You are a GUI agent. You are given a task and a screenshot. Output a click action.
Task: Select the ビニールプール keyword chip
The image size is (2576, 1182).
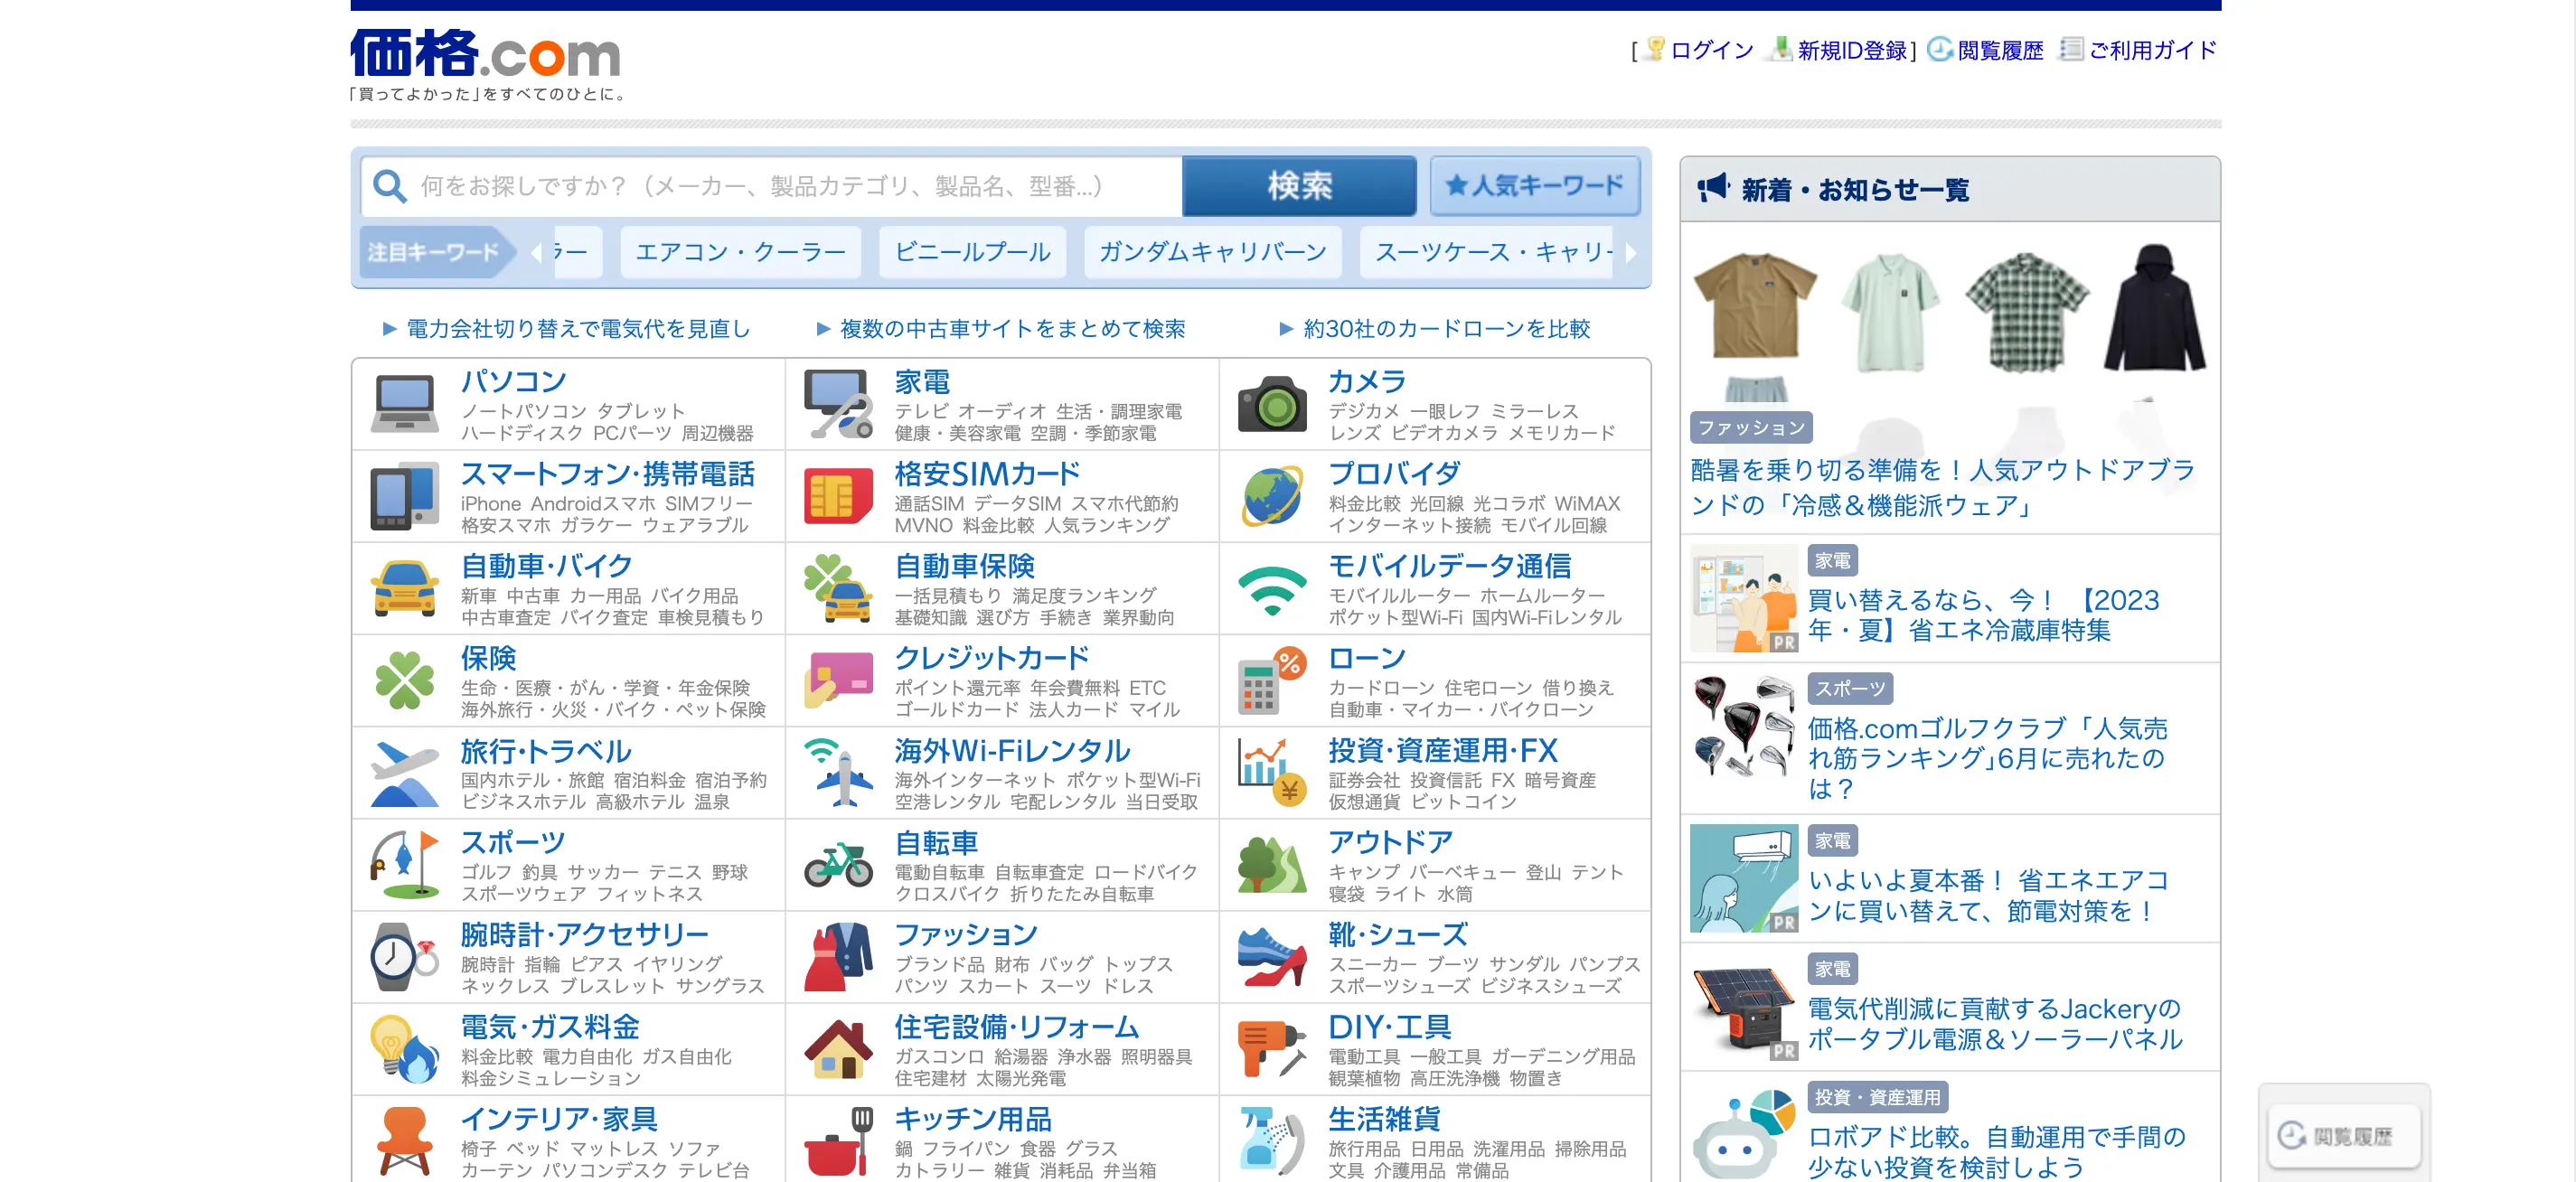pyautogui.click(x=972, y=252)
